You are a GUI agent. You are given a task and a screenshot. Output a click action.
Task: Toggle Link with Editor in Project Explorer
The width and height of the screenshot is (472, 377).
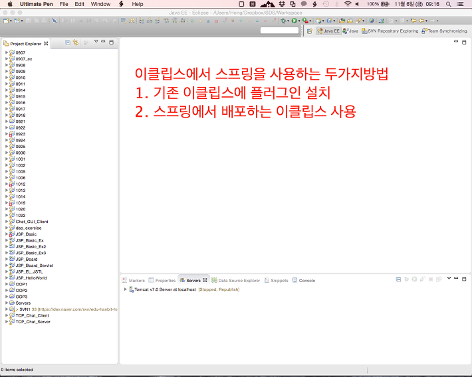pos(76,43)
